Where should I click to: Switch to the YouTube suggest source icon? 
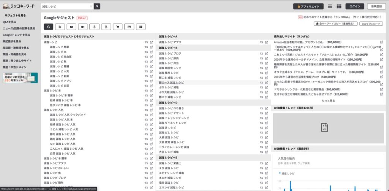[71, 27]
